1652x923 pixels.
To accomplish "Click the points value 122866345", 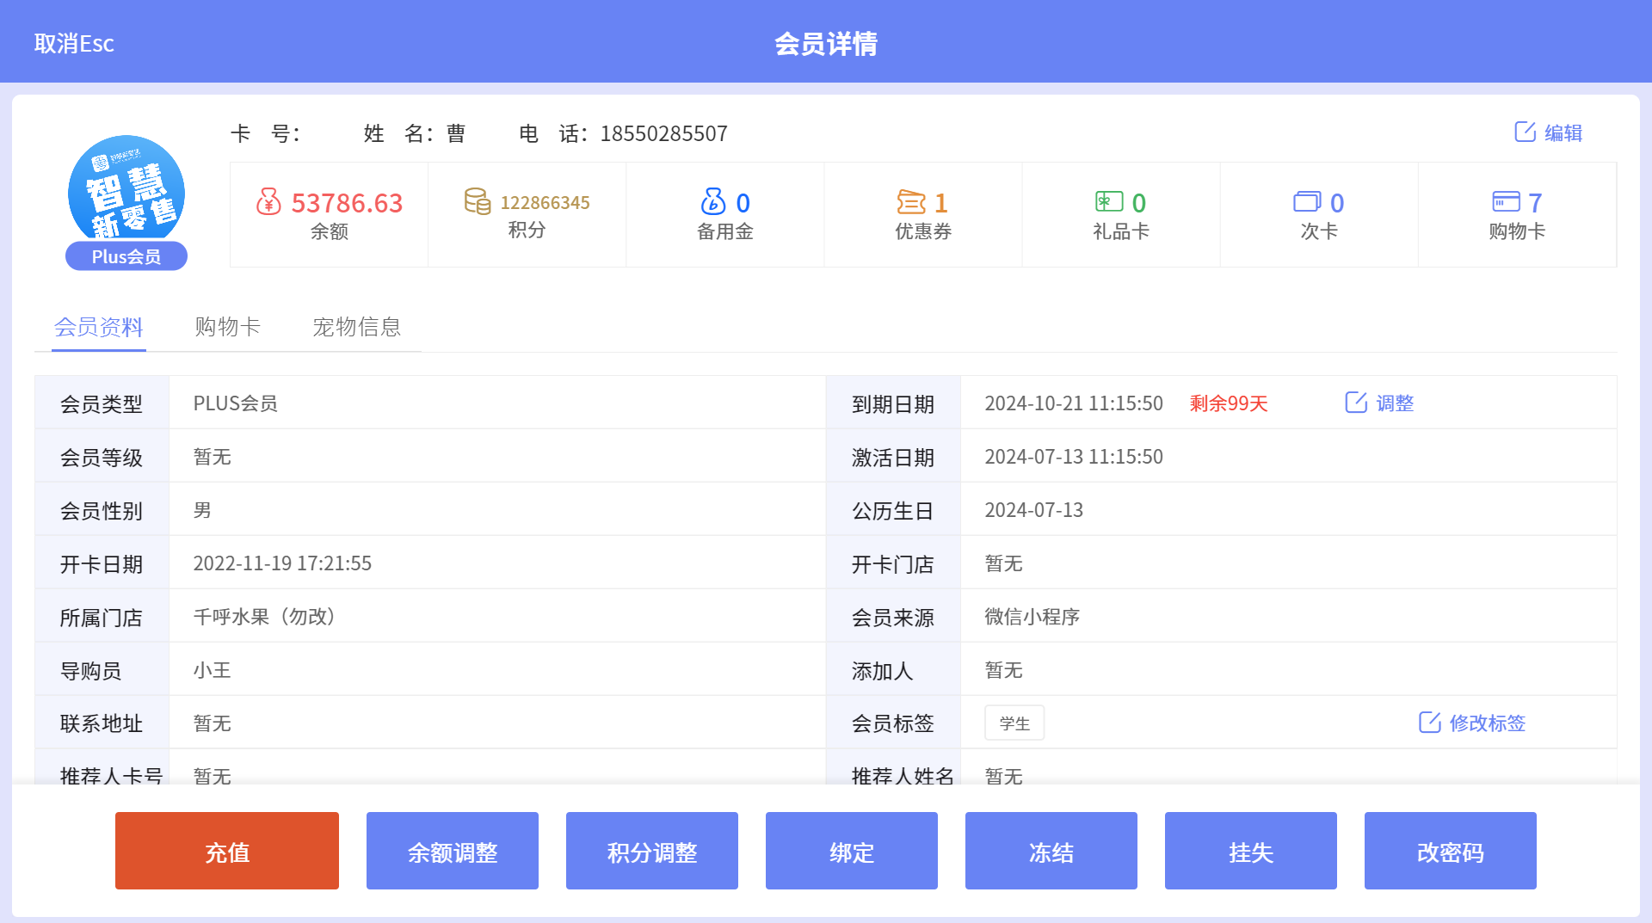I will (x=546, y=202).
